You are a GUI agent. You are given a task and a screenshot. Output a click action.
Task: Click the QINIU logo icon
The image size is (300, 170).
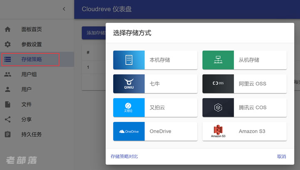pyautogui.click(x=129, y=84)
